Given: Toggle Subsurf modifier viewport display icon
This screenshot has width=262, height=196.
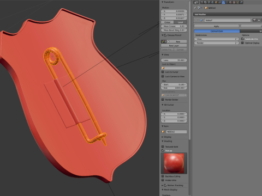Looking at the screenshot, I should (259, 20).
